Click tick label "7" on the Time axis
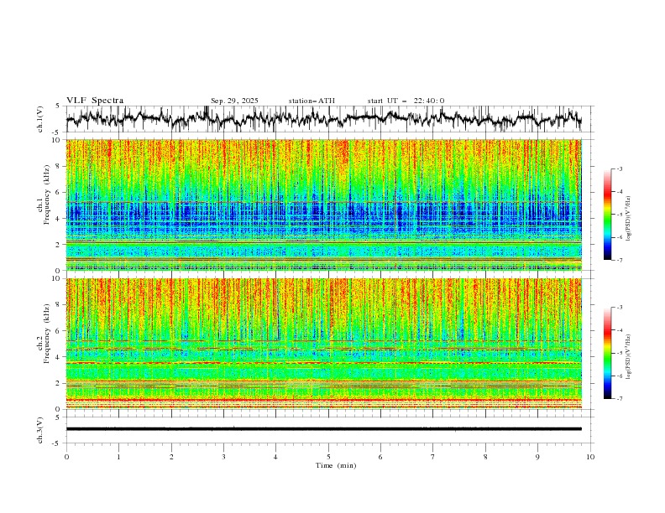The height and width of the screenshot is (513, 665). click(x=433, y=457)
